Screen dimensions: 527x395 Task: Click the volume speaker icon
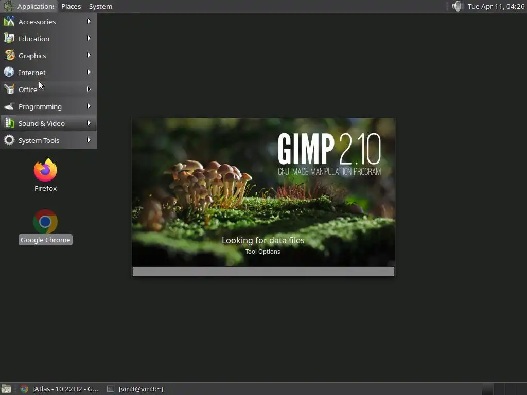coord(456,6)
